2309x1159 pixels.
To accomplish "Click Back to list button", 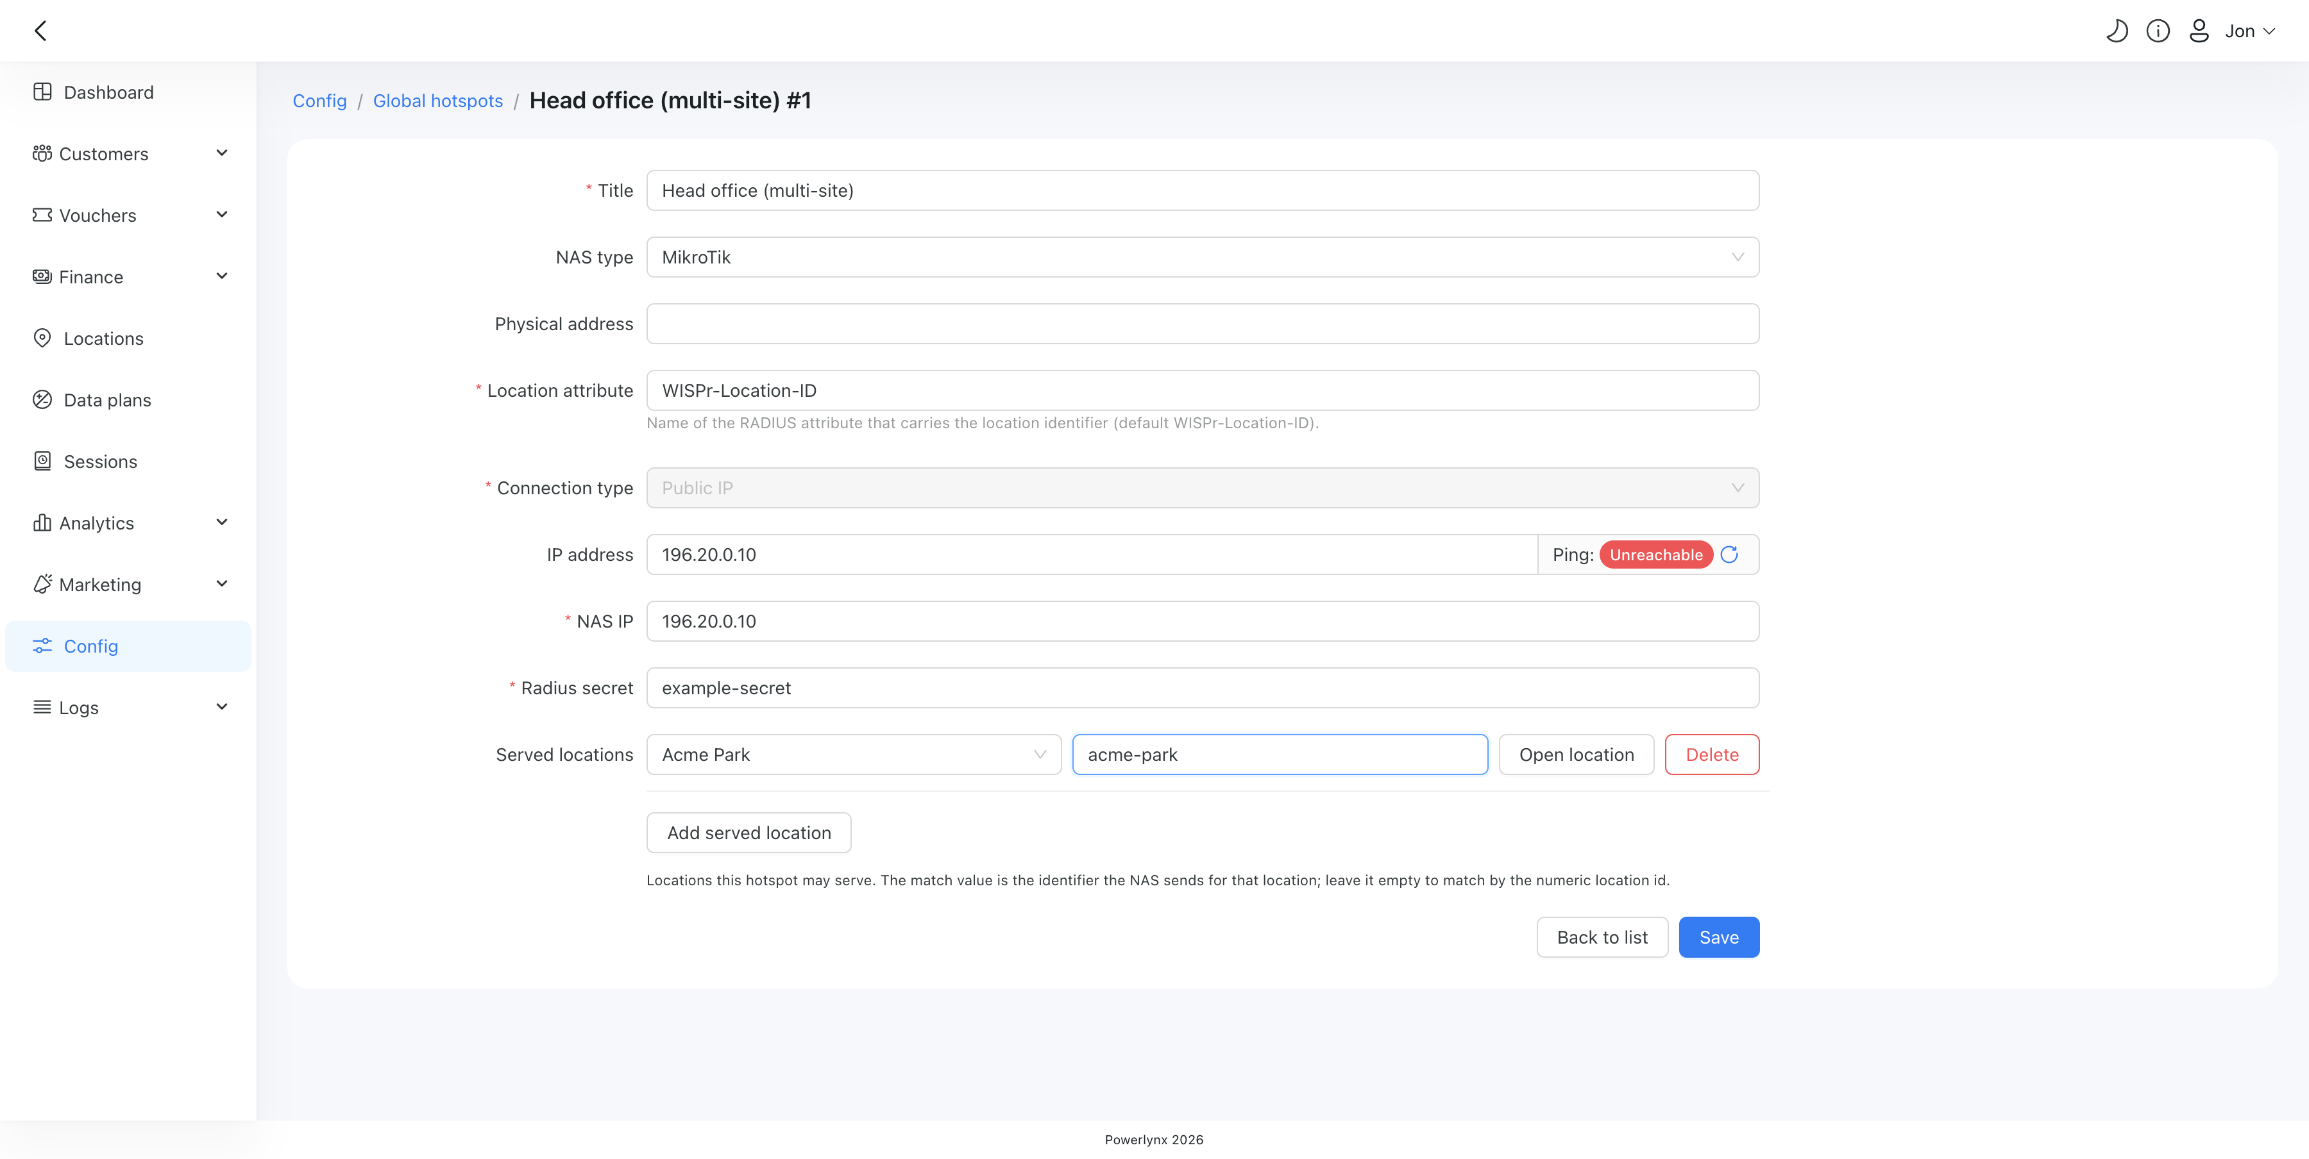I will pos(1602,937).
